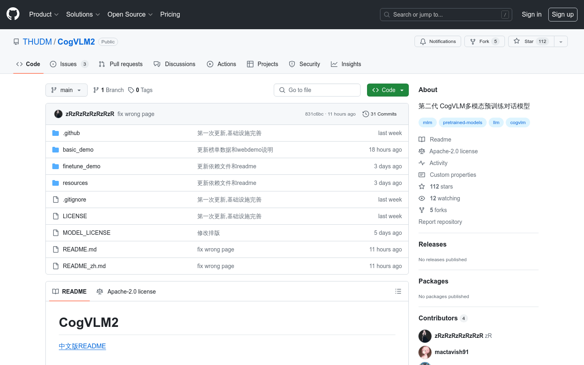Click the Go to file search field
This screenshot has height=365, width=584.
(x=317, y=90)
